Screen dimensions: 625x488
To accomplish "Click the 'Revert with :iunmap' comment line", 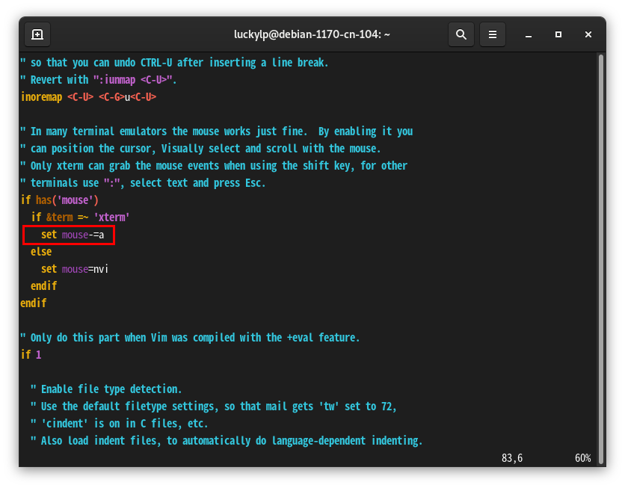I will (x=99, y=80).
